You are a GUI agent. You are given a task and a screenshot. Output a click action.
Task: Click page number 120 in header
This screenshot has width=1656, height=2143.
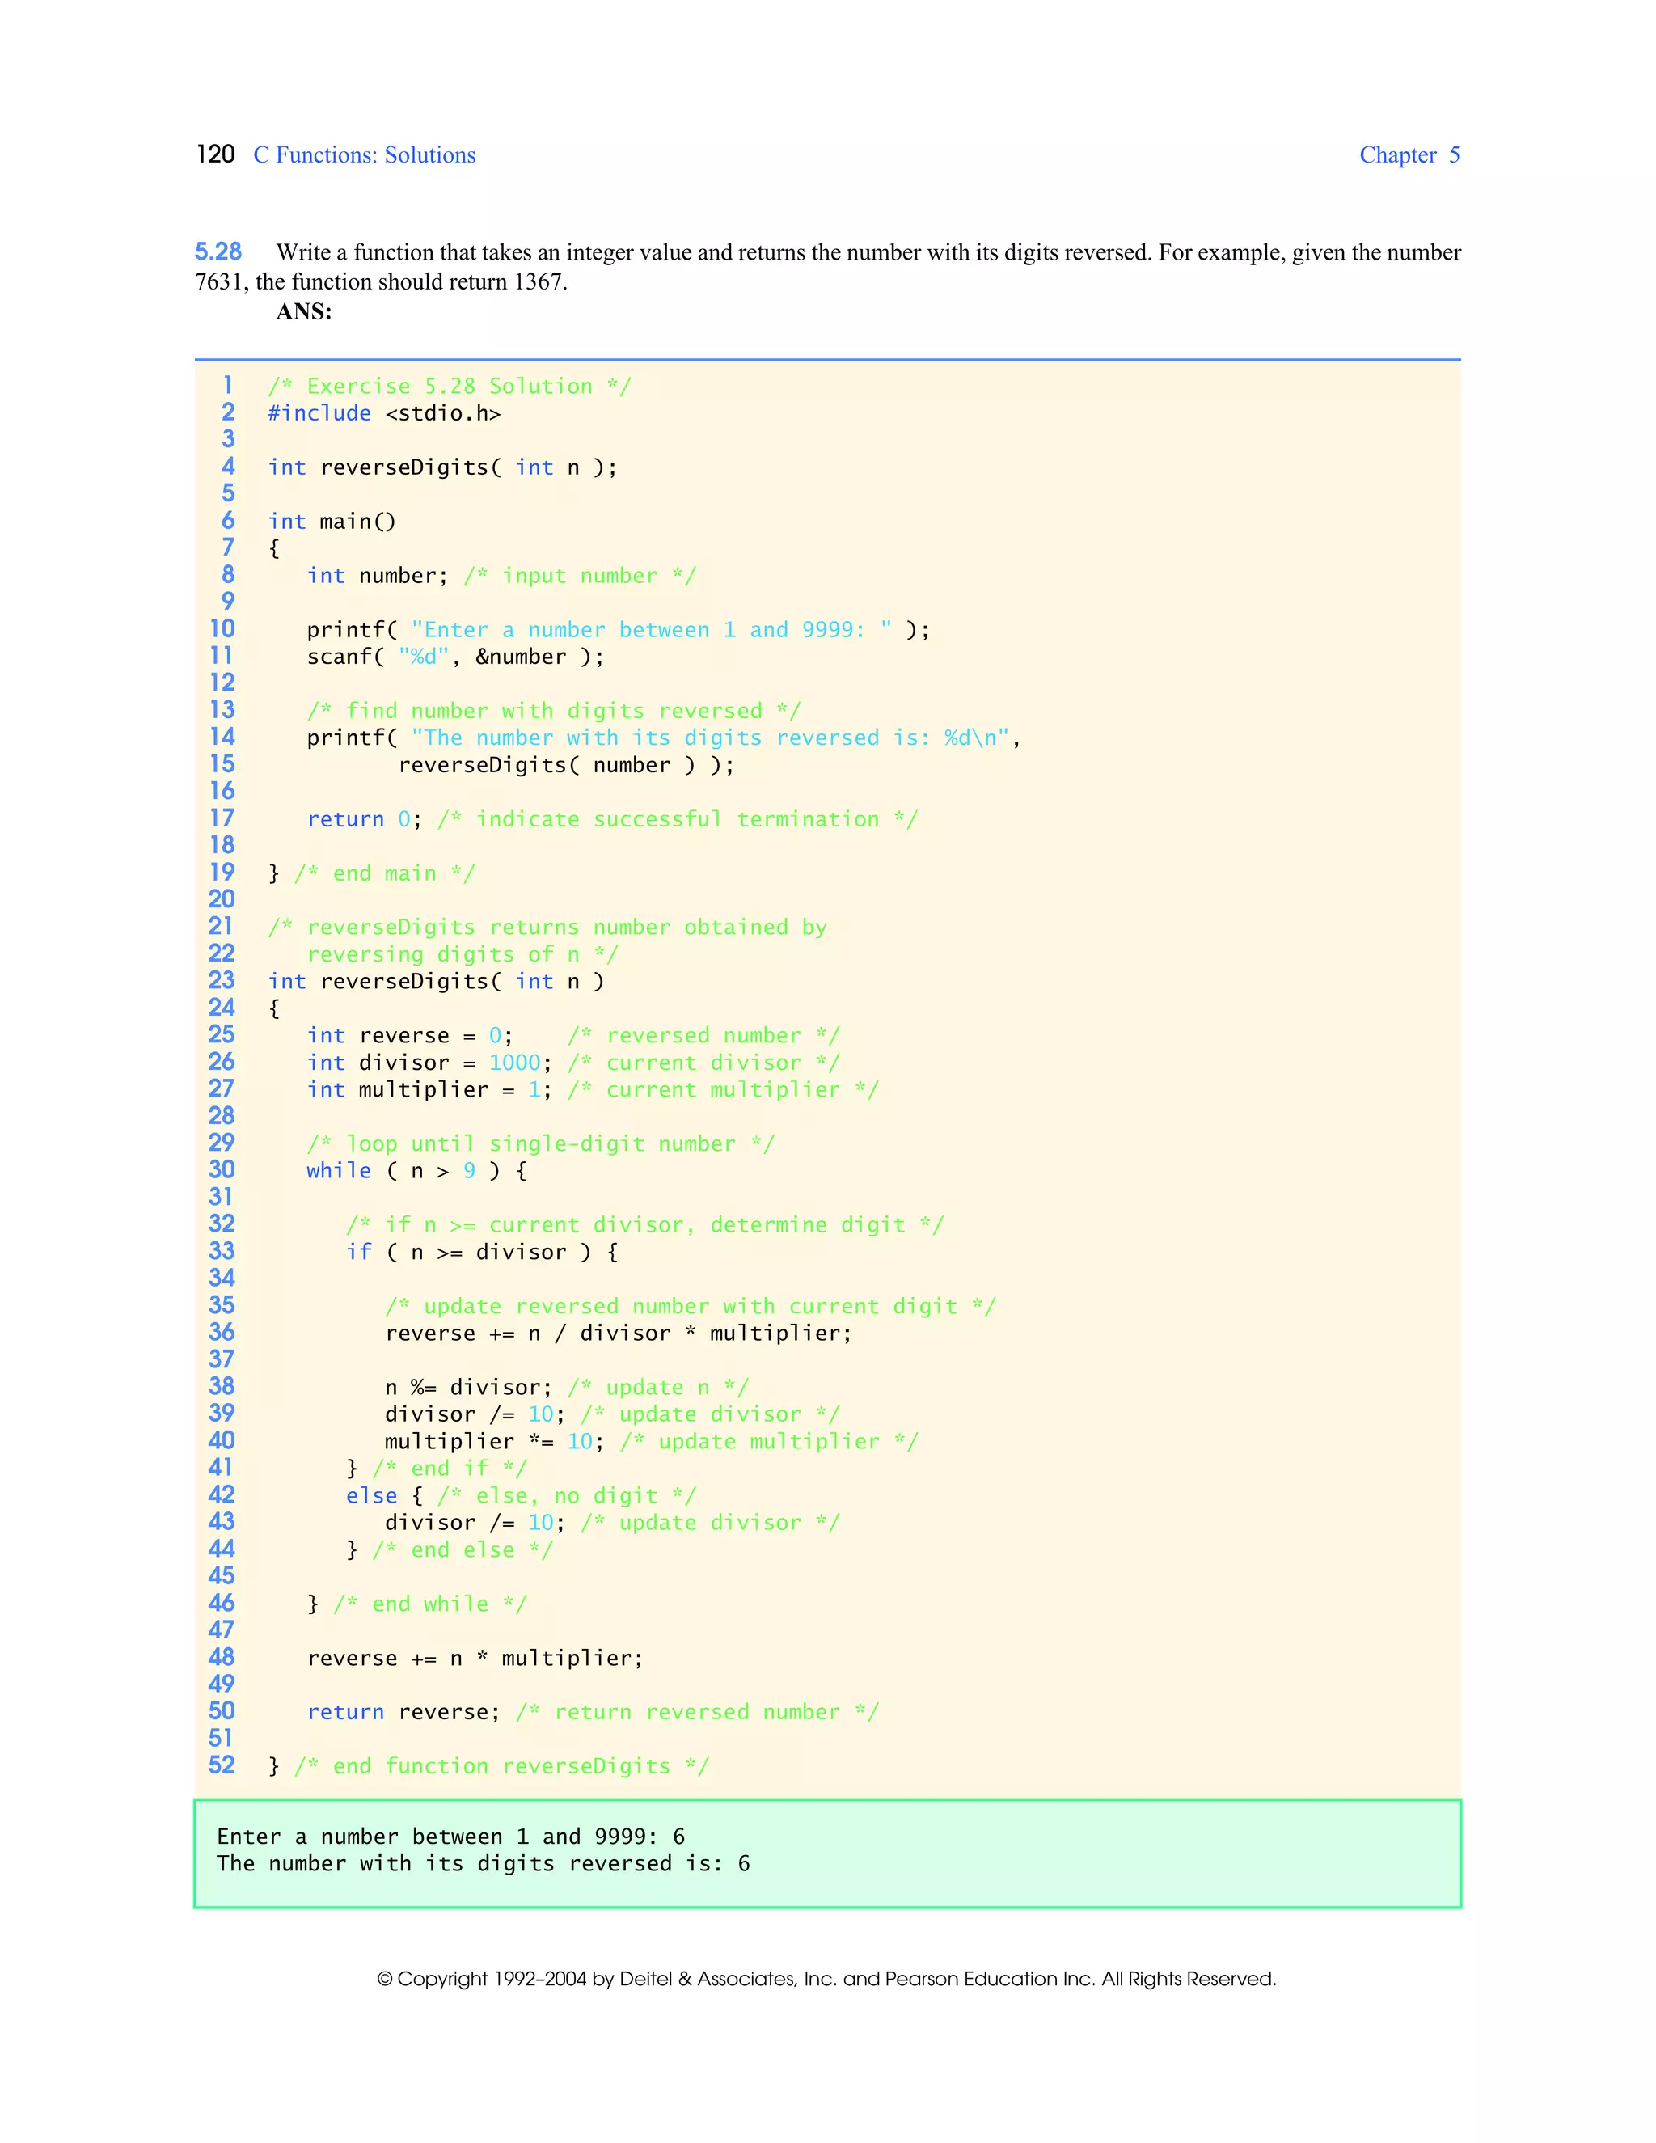215,154
